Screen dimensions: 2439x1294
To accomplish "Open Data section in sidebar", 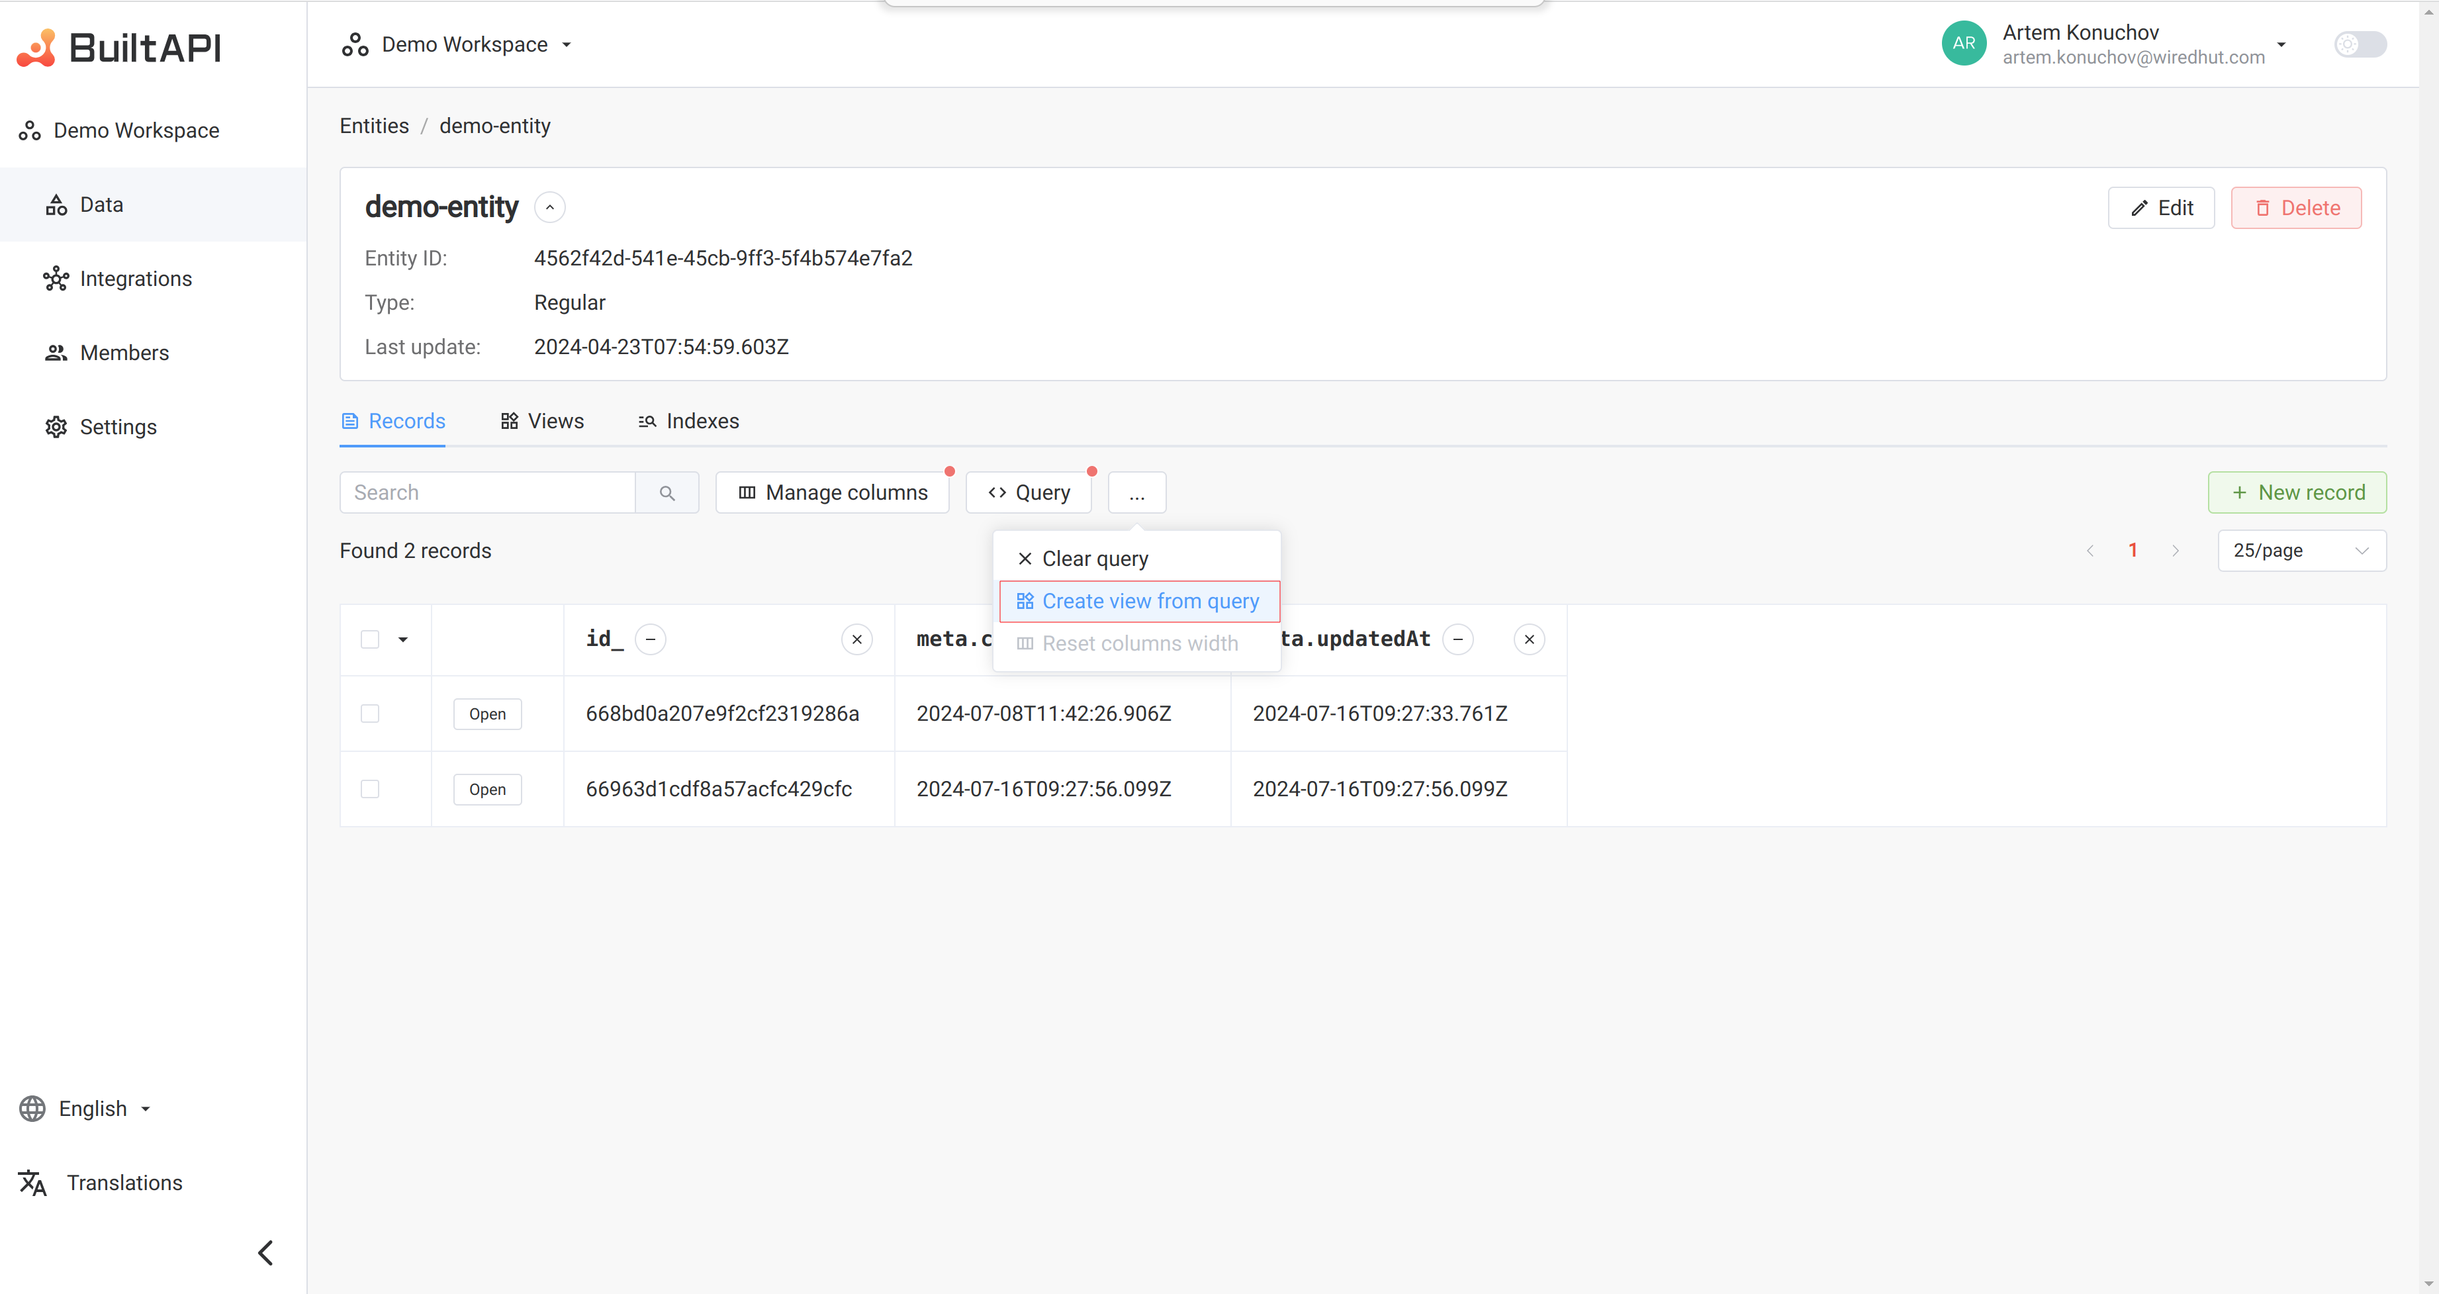I will (x=154, y=205).
